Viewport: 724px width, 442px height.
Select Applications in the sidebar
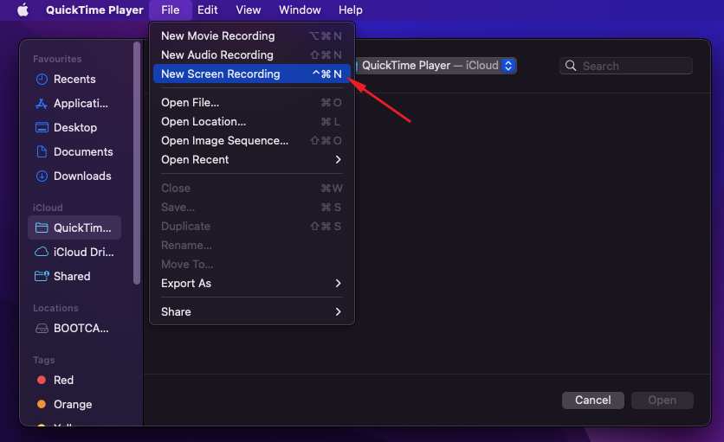(x=74, y=103)
